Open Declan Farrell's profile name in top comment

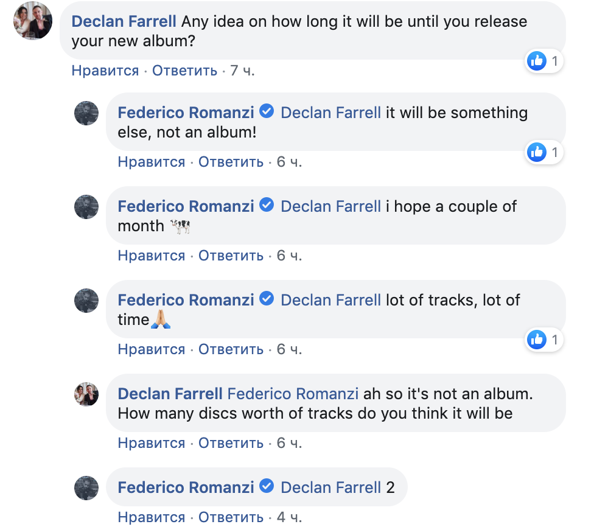point(124,21)
